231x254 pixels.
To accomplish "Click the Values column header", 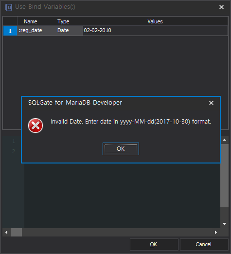I will tap(155, 21).
